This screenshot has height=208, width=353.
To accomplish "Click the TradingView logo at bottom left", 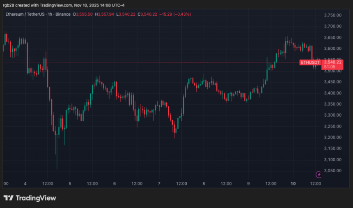I will [x=8, y=198].
